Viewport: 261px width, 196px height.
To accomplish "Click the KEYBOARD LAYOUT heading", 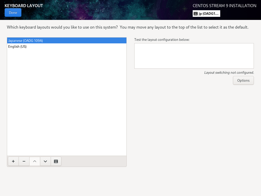I will pyautogui.click(x=24, y=6).
